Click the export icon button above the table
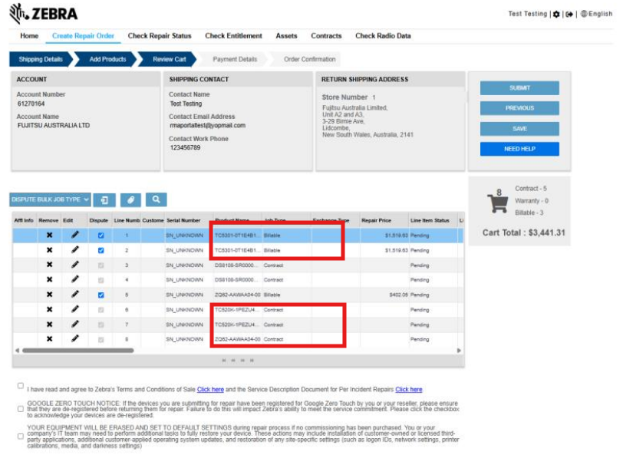This screenshot has width=623, height=468. (x=104, y=199)
